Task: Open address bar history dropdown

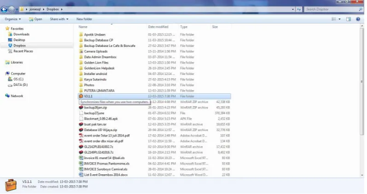Action: click(x=293, y=9)
